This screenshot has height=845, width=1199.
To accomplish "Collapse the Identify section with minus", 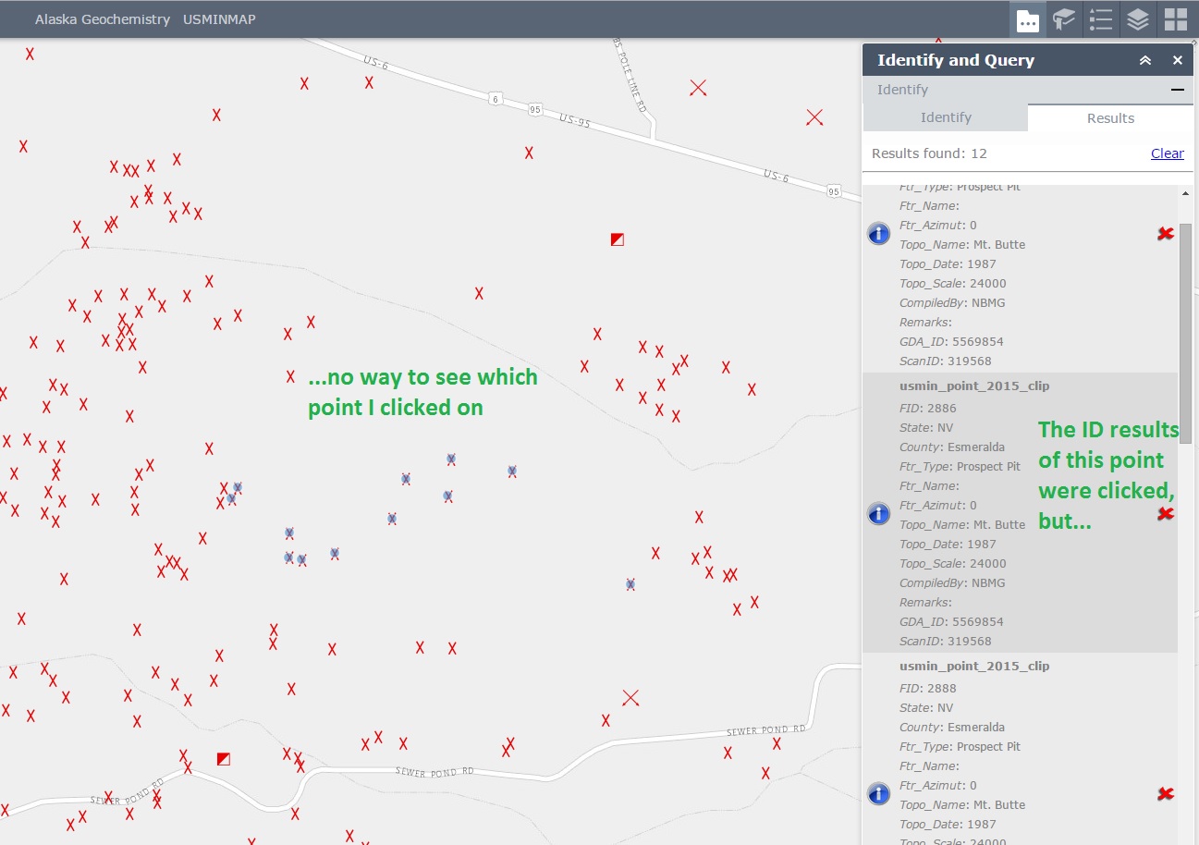I will click(x=1177, y=90).
